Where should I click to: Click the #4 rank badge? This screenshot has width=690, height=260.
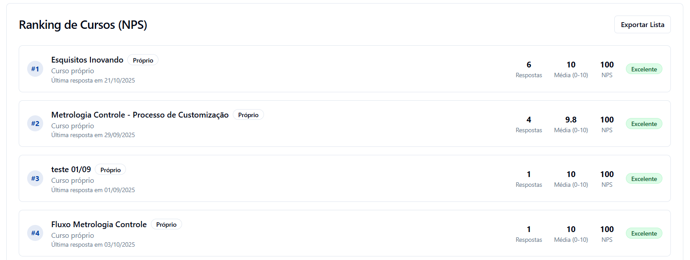tap(35, 233)
